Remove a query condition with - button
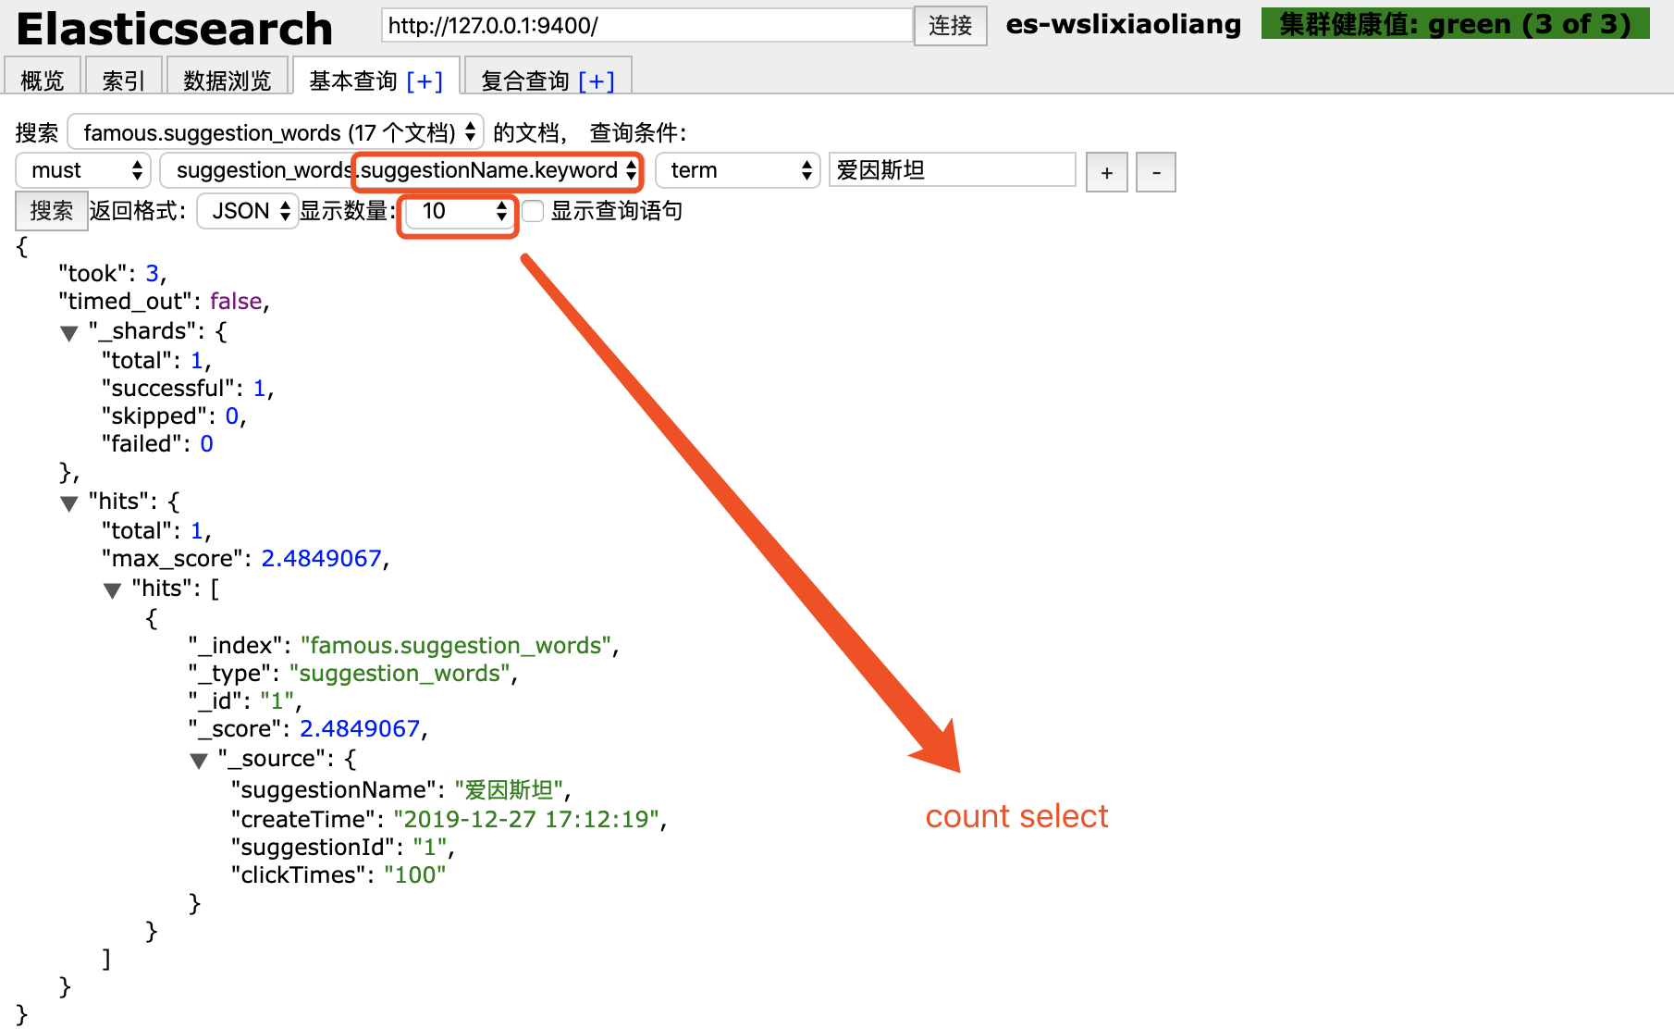Image resolution: width=1674 pixels, height=1029 pixels. click(1155, 171)
